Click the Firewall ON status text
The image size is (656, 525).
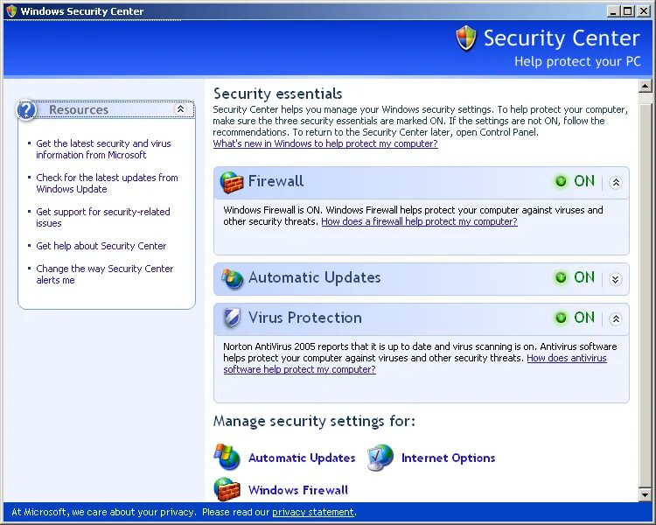click(584, 181)
